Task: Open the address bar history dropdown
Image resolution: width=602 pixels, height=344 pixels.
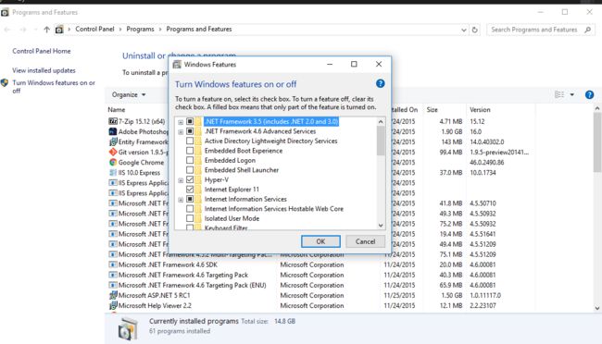Action: click(464, 30)
